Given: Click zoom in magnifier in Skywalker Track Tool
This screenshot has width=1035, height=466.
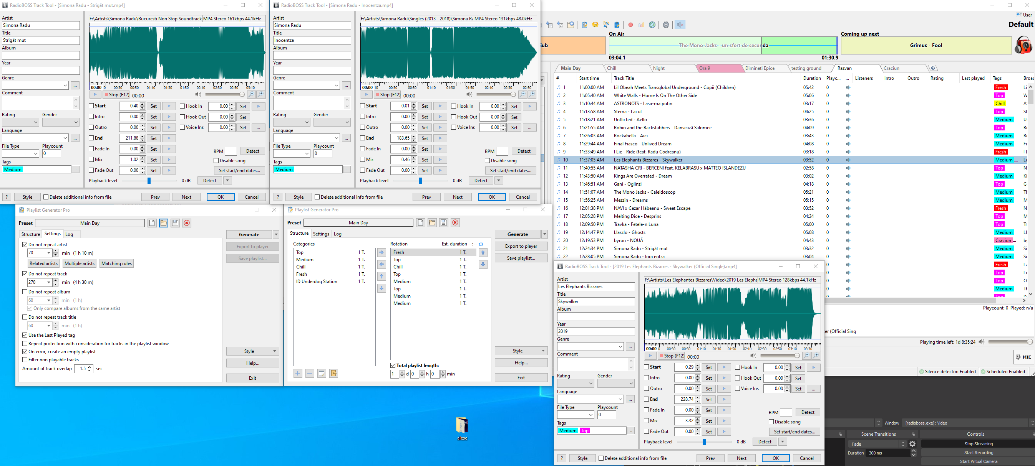Looking at the screenshot, I should (x=816, y=356).
